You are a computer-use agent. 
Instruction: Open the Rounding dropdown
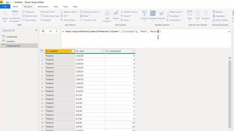point(173,16)
